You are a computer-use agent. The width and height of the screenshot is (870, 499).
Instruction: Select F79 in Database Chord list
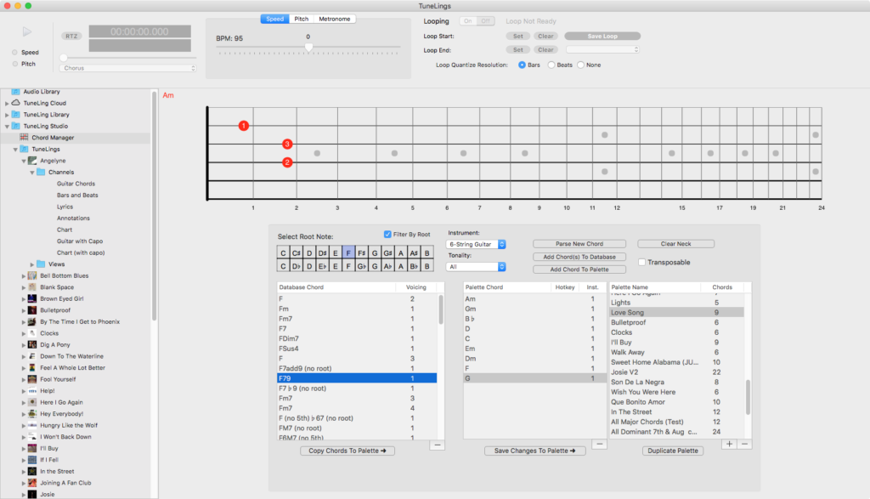tap(357, 378)
